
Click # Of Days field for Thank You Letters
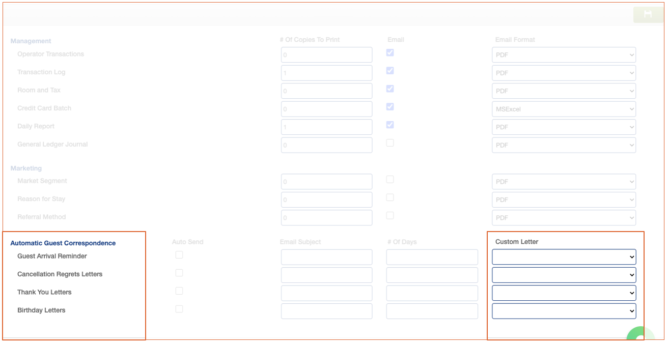pos(432,293)
